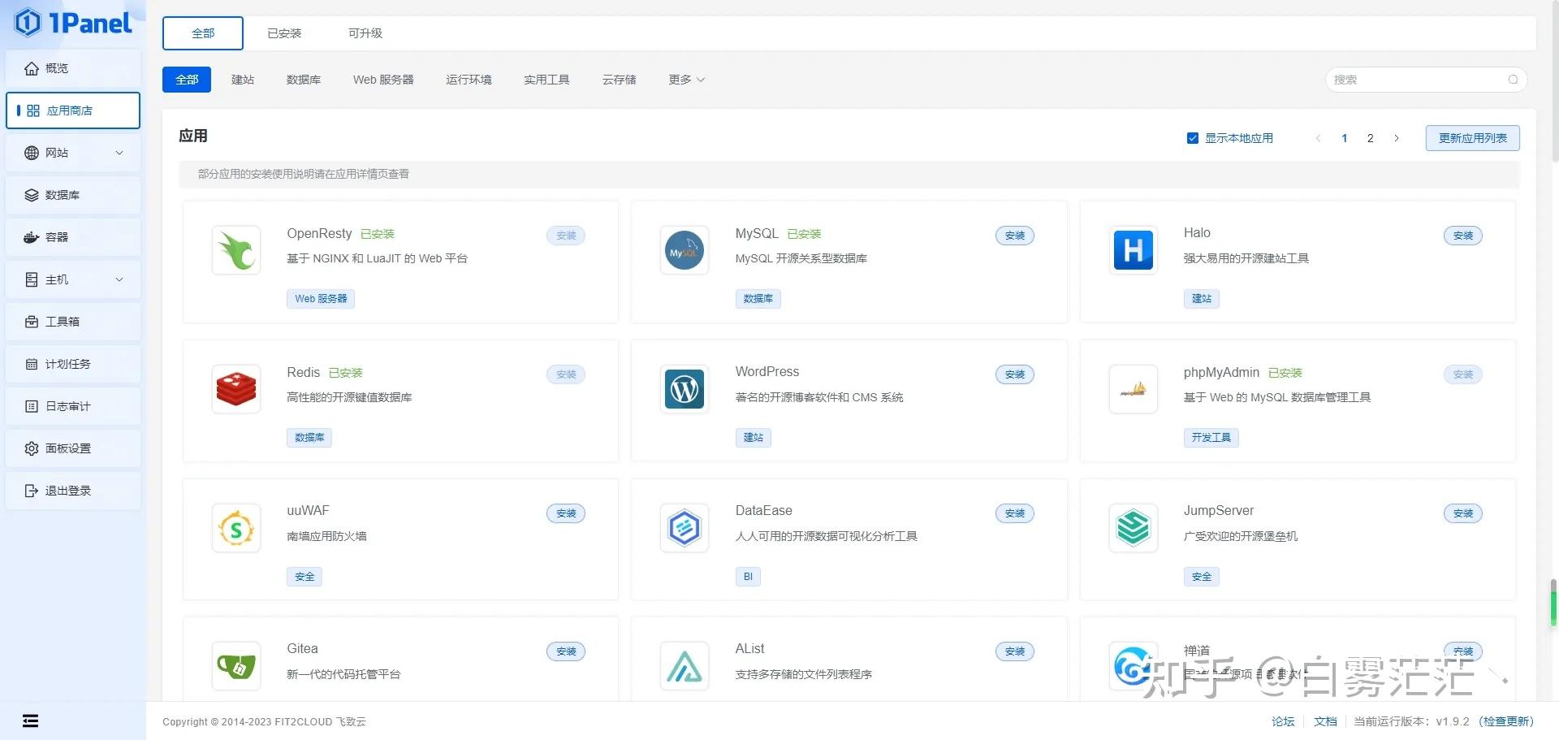Image resolution: width=1559 pixels, height=740 pixels.
Task: Open the 应用商店 app store
Action: [73, 110]
